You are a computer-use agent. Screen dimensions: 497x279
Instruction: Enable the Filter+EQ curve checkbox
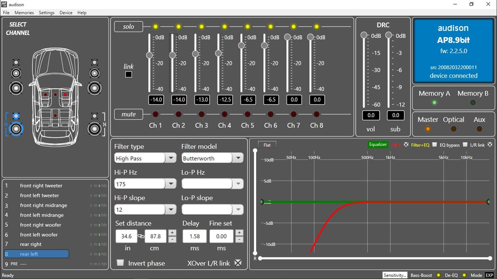pyautogui.click(x=434, y=144)
